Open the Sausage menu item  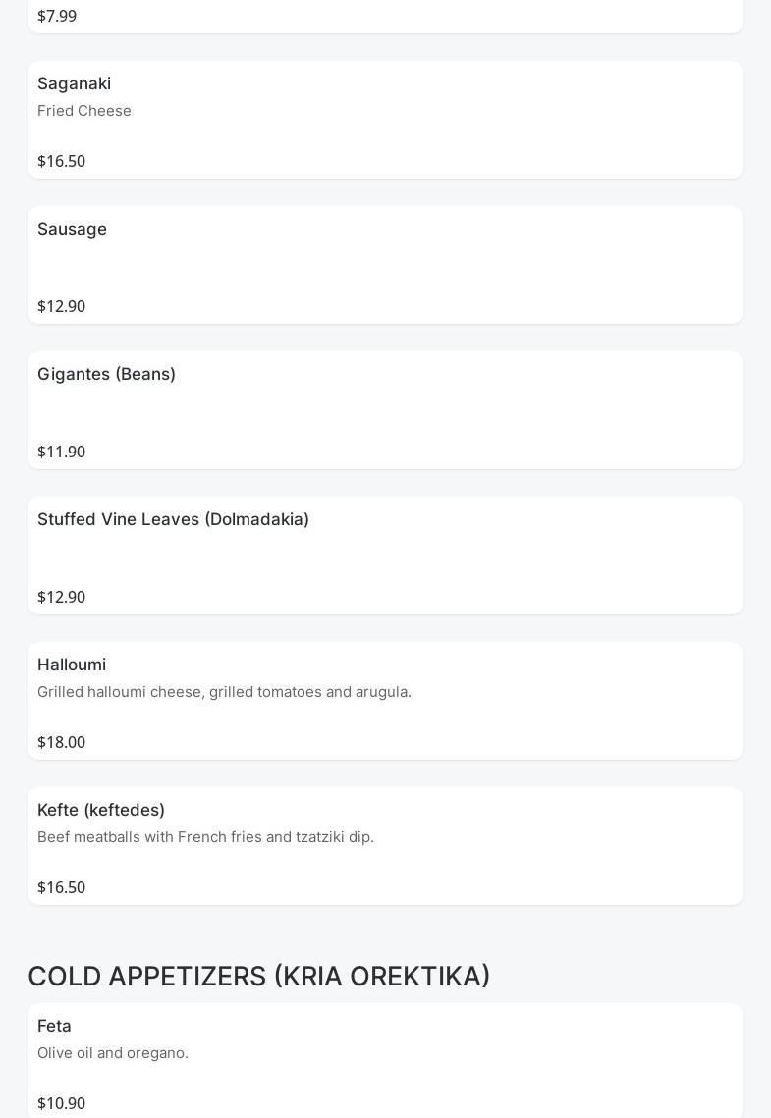pyautogui.click(x=72, y=229)
